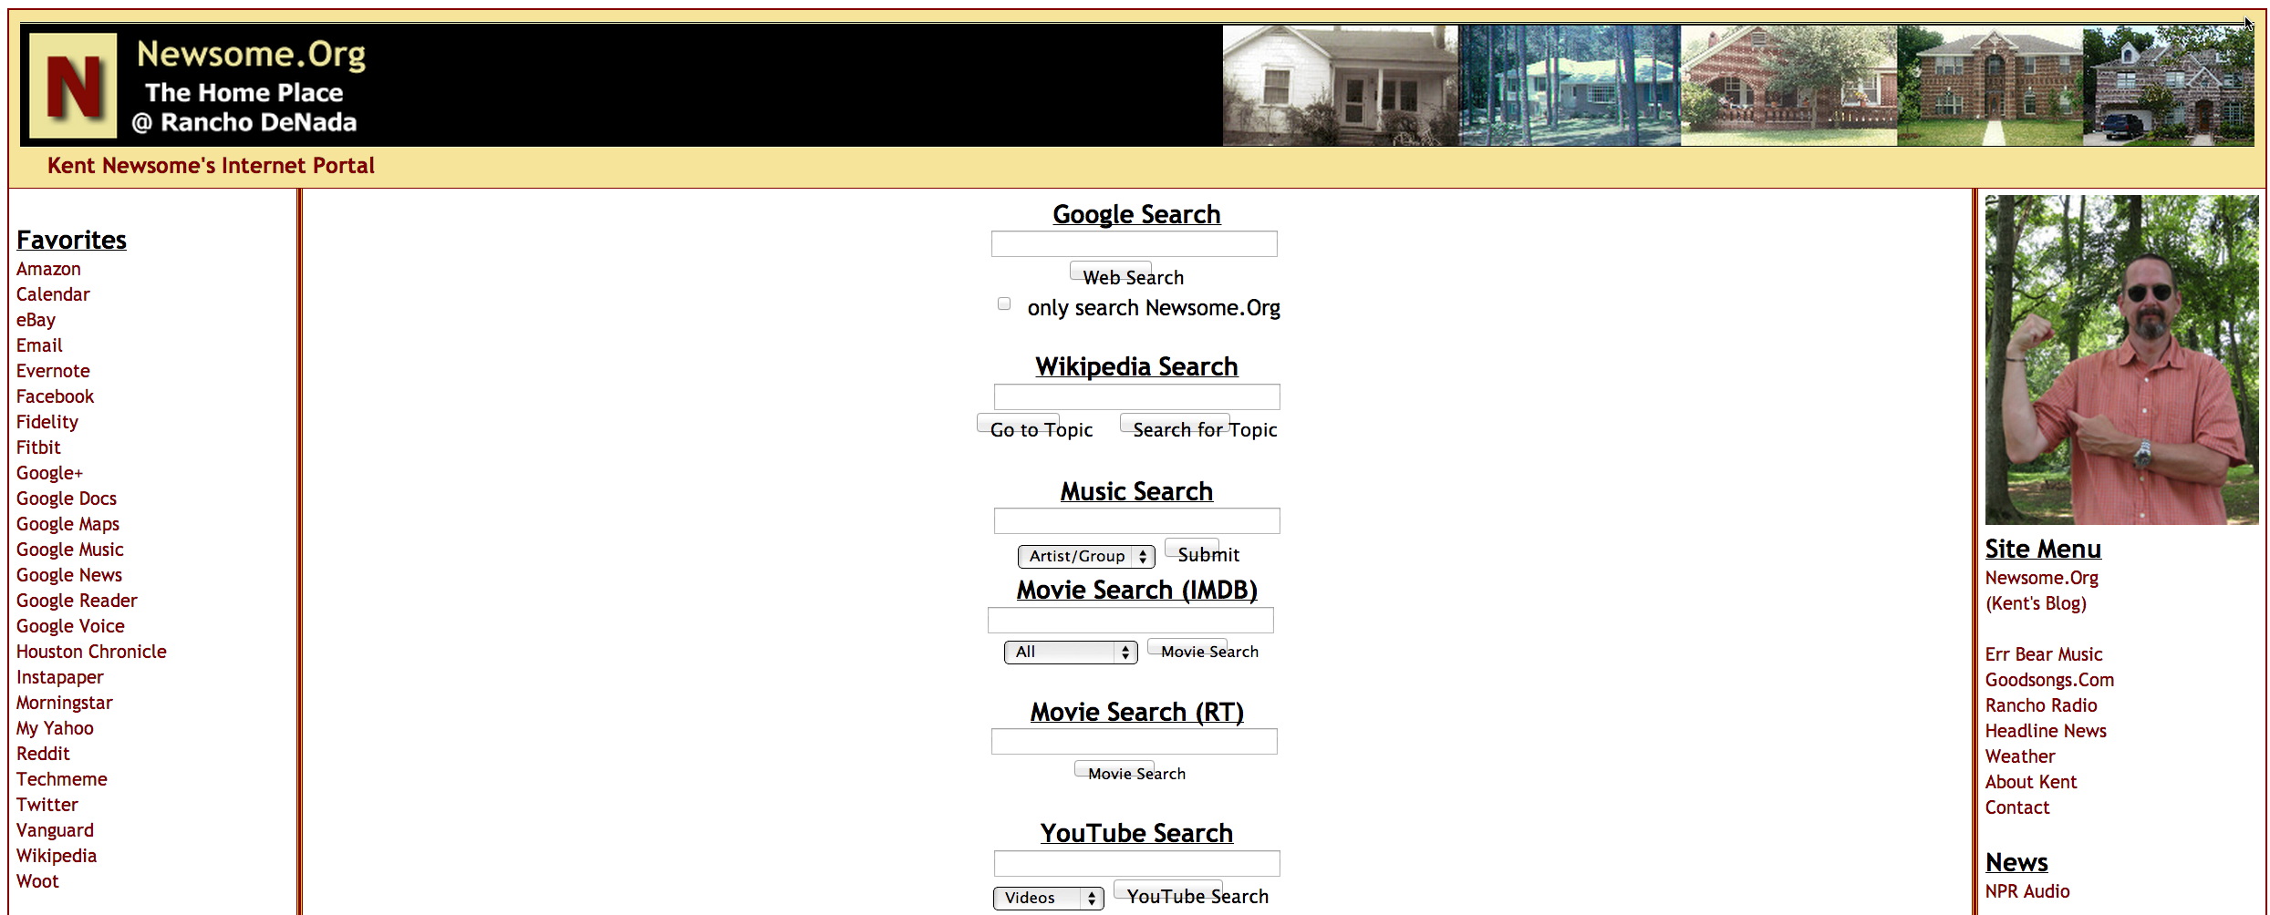
Task: Open the NPR Audio news link
Action: [x=2027, y=891]
